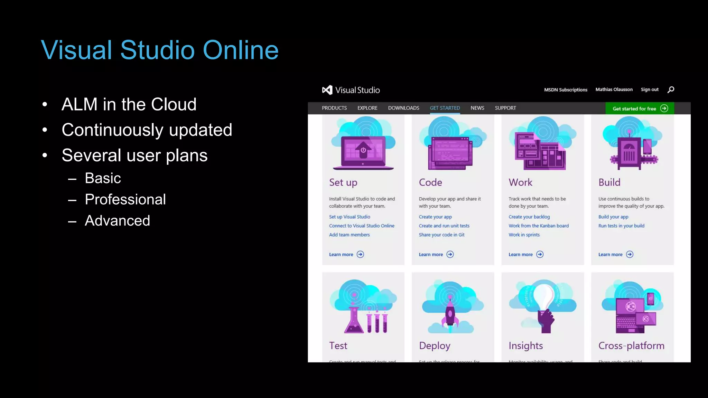Image resolution: width=708 pixels, height=398 pixels.
Task: Open MSDN Subscriptions link
Action: tap(566, 90)
